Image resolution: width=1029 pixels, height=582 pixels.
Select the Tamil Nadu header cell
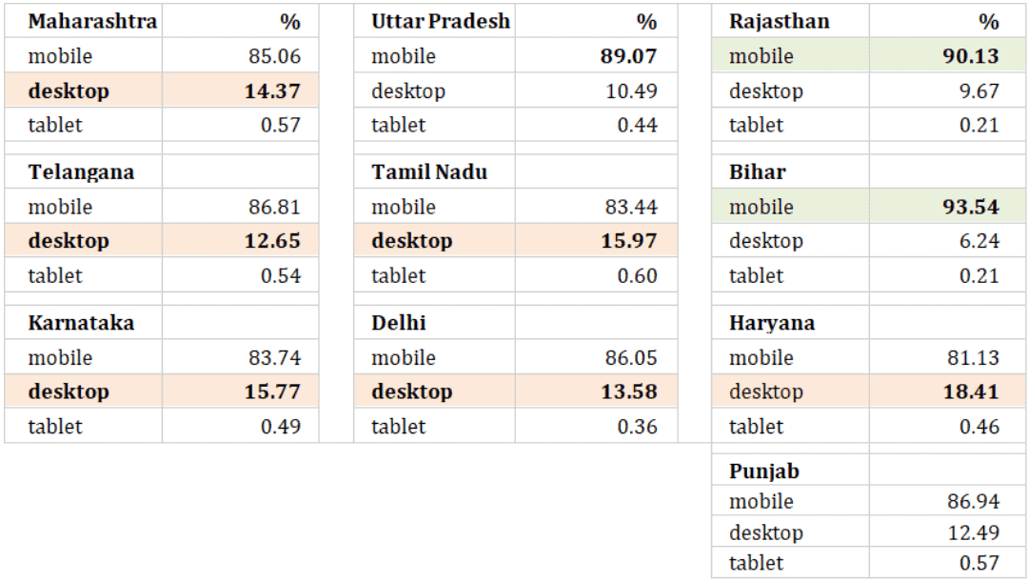(x=434, y=172)
